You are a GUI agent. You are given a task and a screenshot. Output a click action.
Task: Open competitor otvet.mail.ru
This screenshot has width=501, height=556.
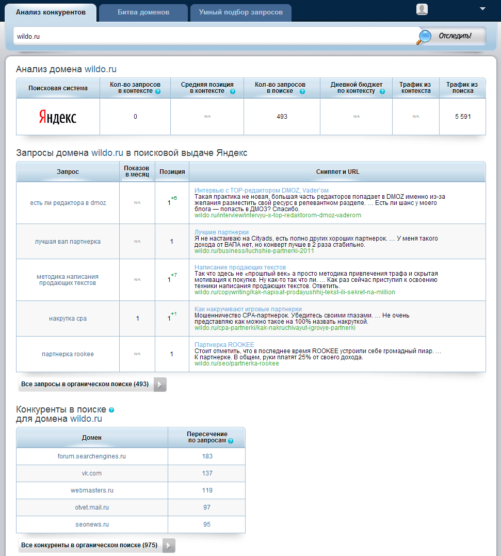pyautogui.click(x=92, y=507)
